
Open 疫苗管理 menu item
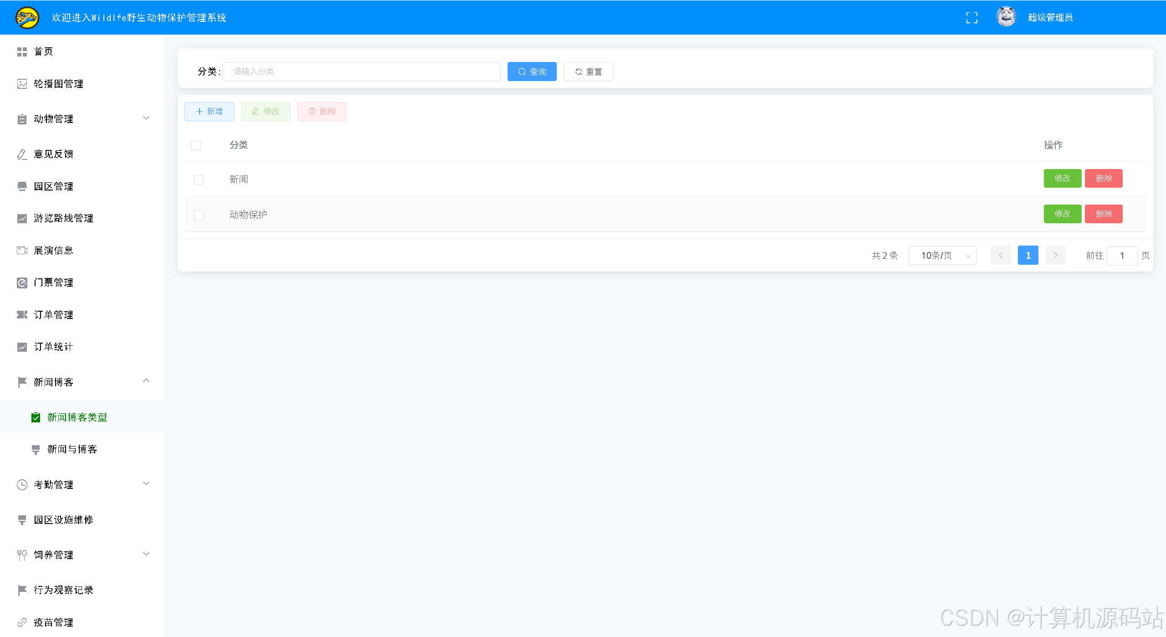tap(82, 622)
